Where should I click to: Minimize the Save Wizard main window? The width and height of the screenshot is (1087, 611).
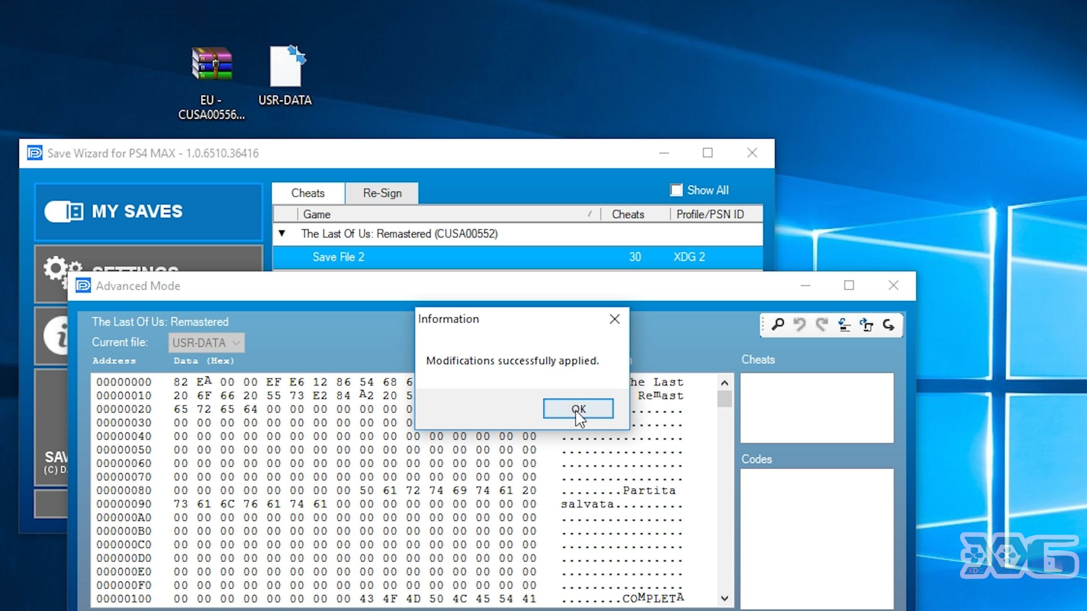pos(664,153)
